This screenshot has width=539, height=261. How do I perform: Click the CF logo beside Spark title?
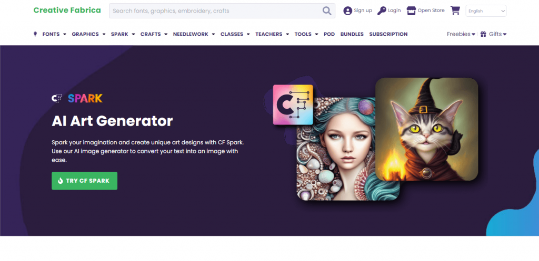(57, 98)
